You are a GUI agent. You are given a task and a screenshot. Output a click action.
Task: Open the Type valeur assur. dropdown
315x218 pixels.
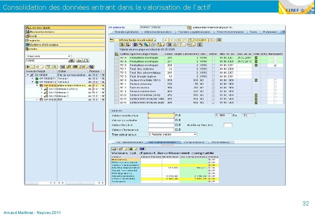click(172, 134)
